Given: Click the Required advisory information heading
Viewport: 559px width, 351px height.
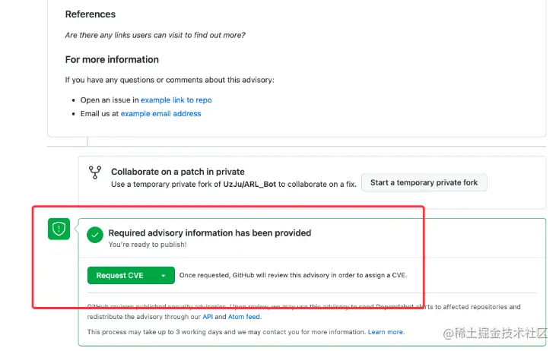Looking at the screenshot, I should click(x=209, y=233).
